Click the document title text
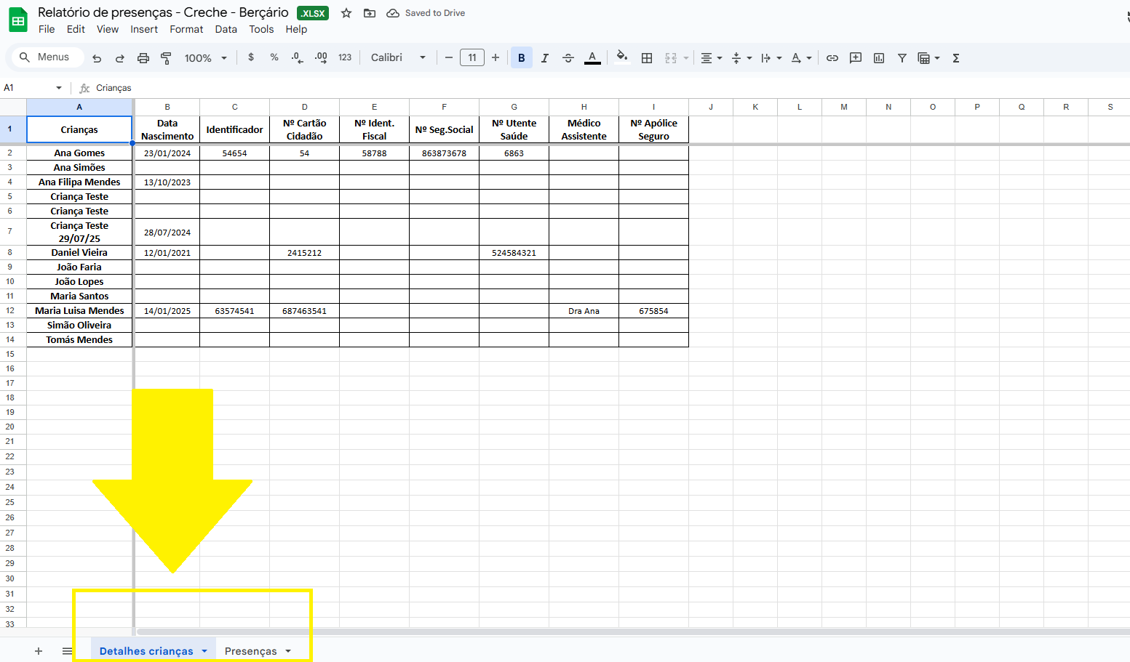This screenshot has height=662, width=1130. (163, 12)
